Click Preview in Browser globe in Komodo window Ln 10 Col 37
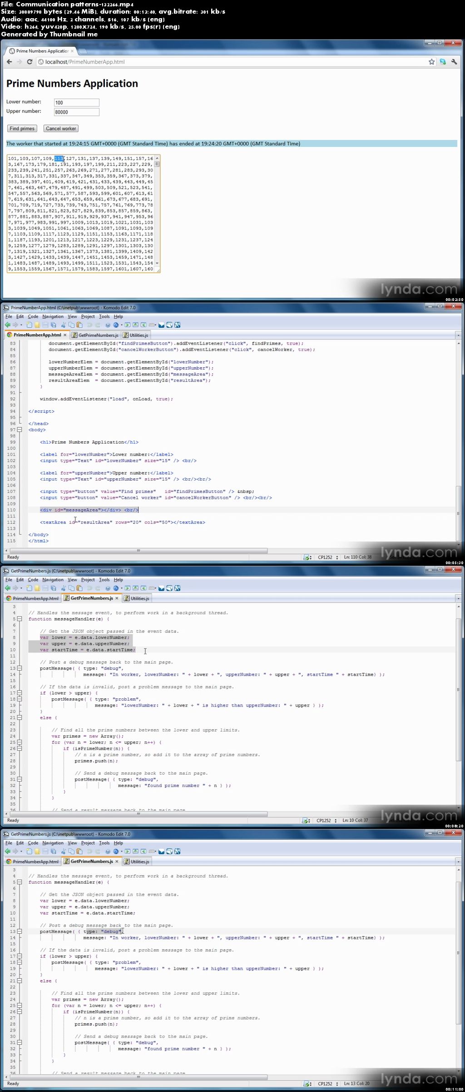 [x=116, y=588]
